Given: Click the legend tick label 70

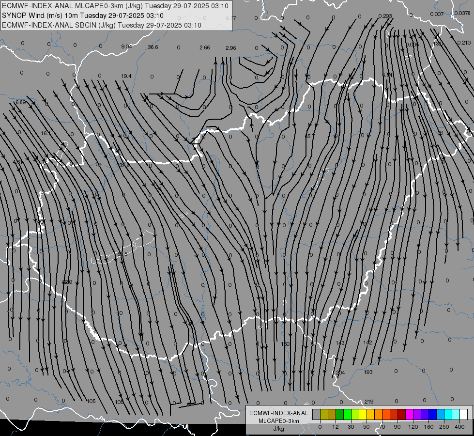Looking at the screenshot, I should [382, 427].
